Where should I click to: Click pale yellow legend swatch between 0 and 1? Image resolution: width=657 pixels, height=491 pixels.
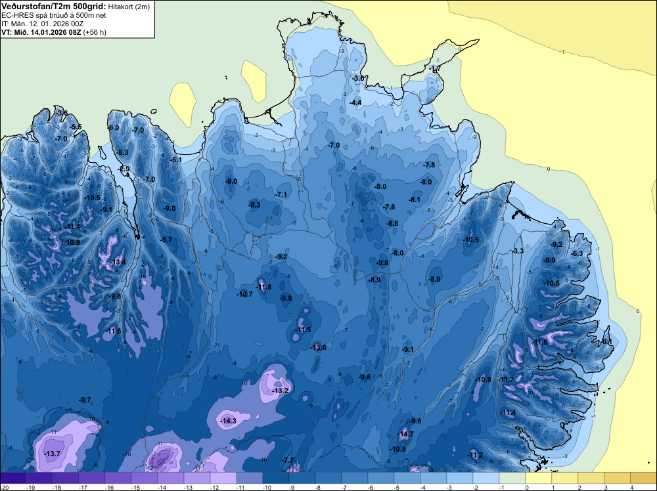539,478
